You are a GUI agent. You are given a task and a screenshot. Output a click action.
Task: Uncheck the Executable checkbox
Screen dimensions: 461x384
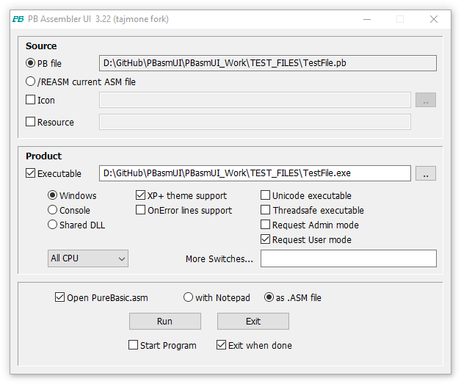click(x=30, y=173)
